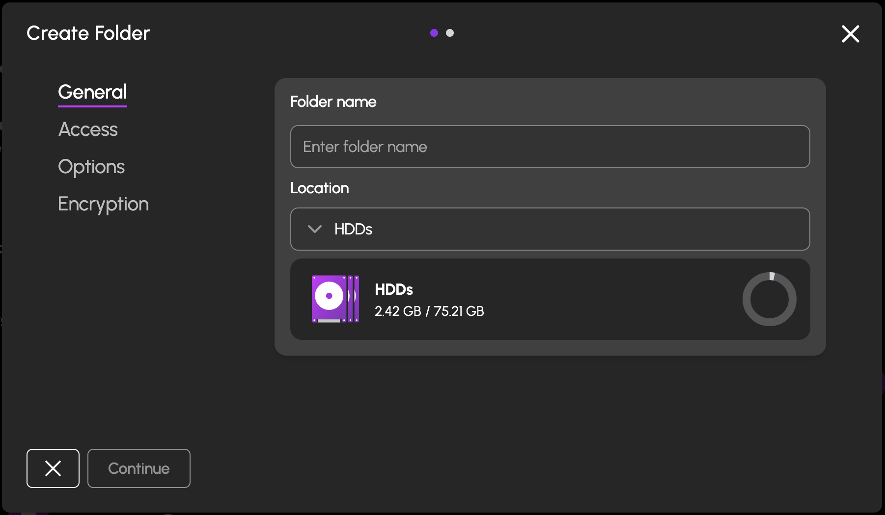Click the circular storage usage ring

pyautogui.click(x=769, y=299)
